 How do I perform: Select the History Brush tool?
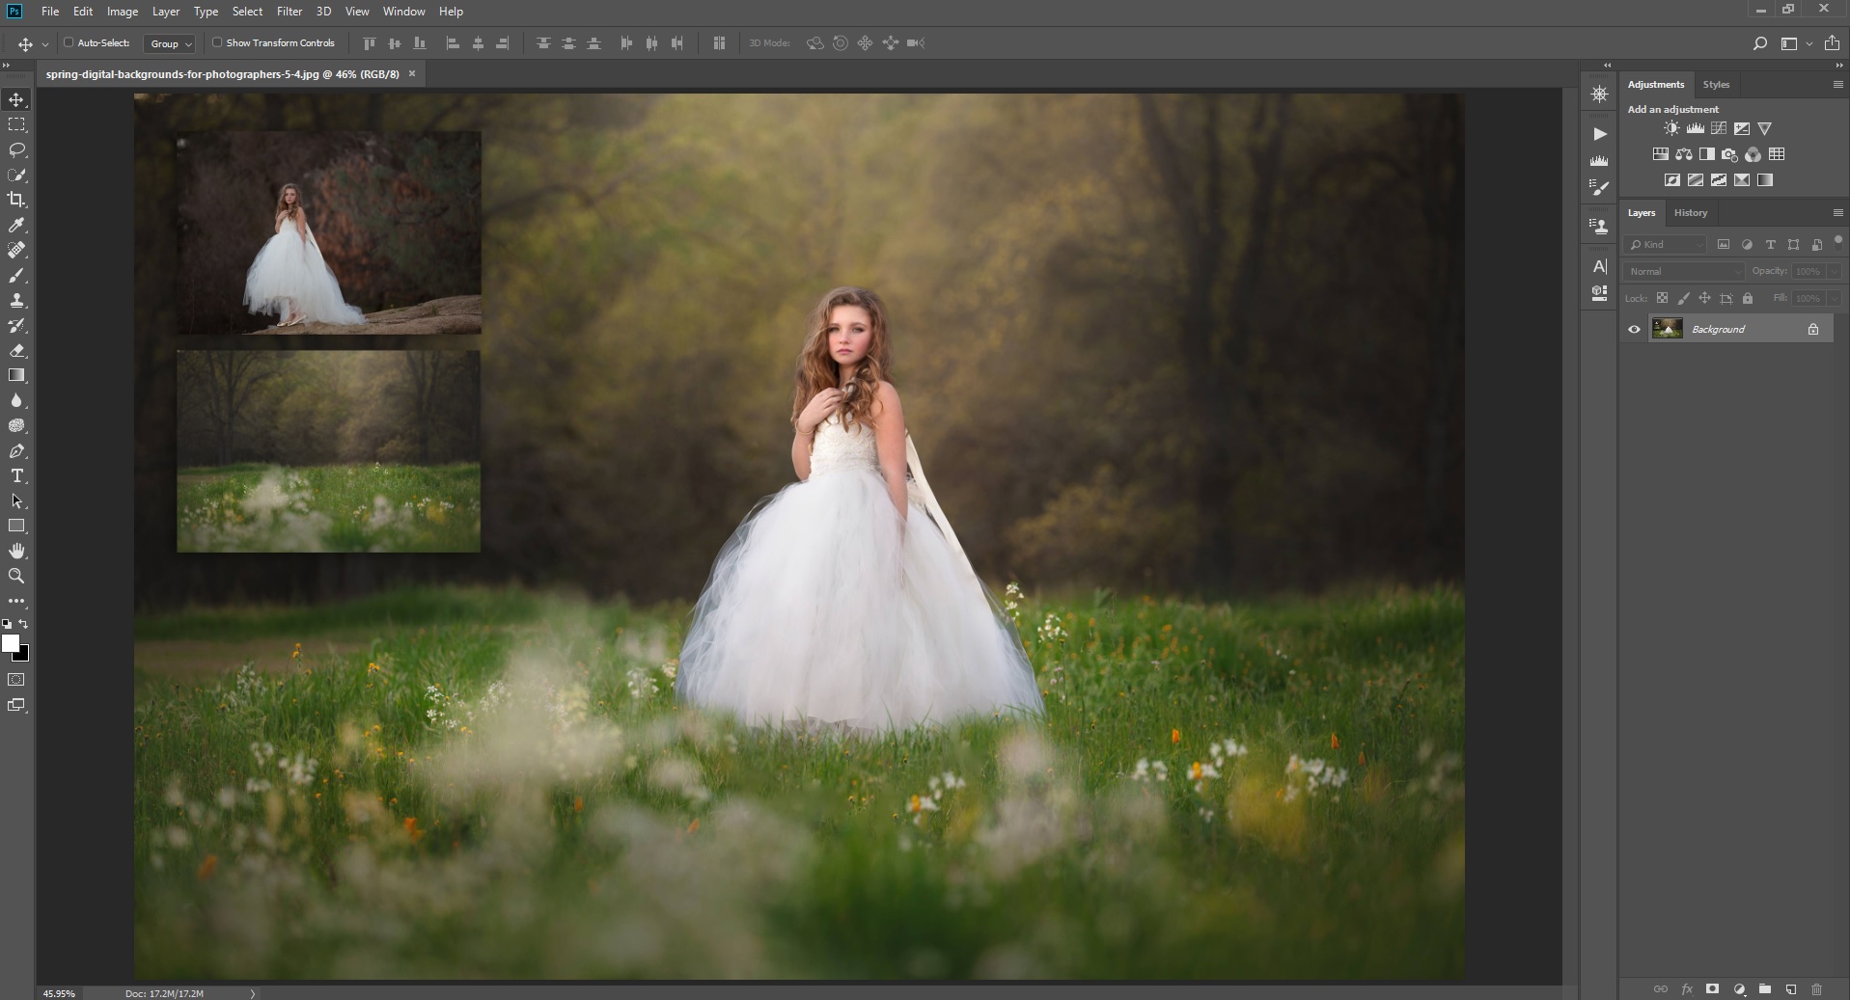pos(16,325)
